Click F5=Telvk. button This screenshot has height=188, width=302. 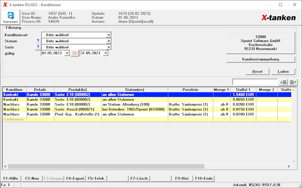coord(97,179)
